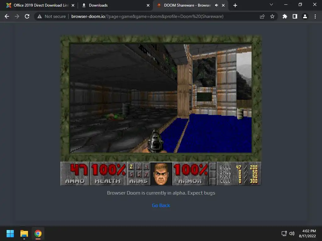
Task: Mute audio on the DOOM tab
Action: coord(216,5)
